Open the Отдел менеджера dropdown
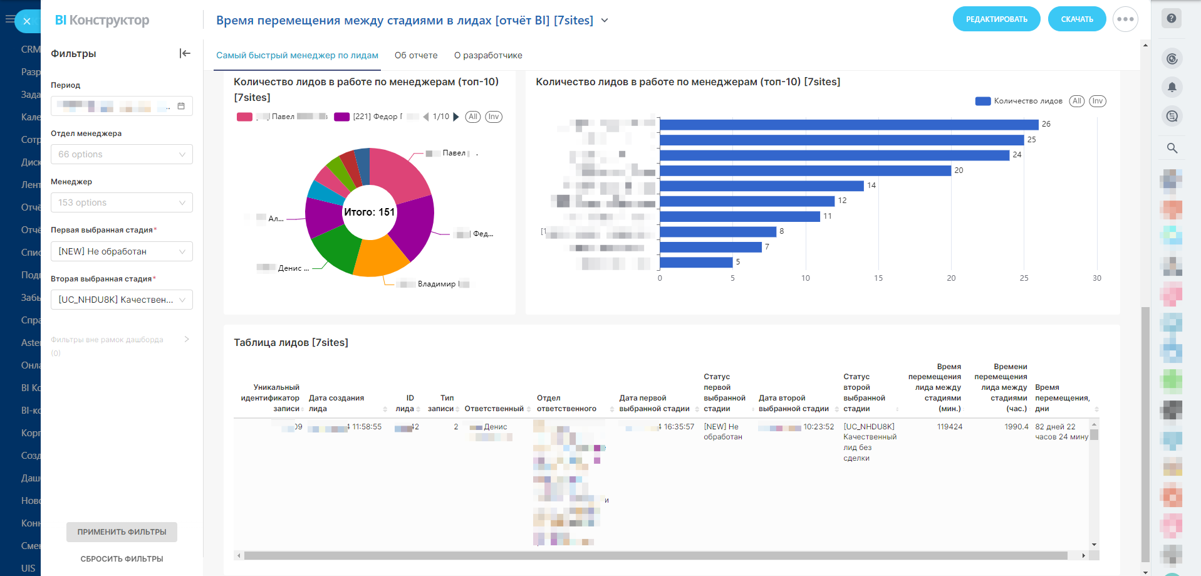Viewport: 1201px width, 576px height. coord(122,154)
